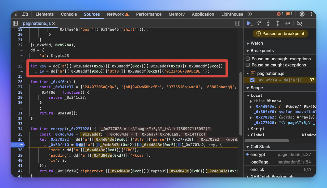This screenshot has height=188, width=327.
Task: Toggle the file navigator sidebar icon
Action: (x=15, y=23)
